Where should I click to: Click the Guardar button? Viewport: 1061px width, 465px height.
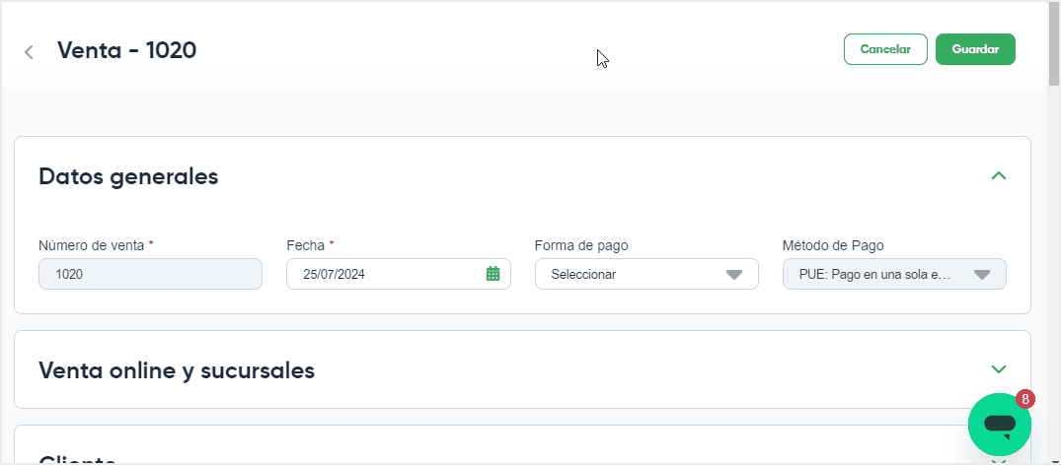coord(975,49)
